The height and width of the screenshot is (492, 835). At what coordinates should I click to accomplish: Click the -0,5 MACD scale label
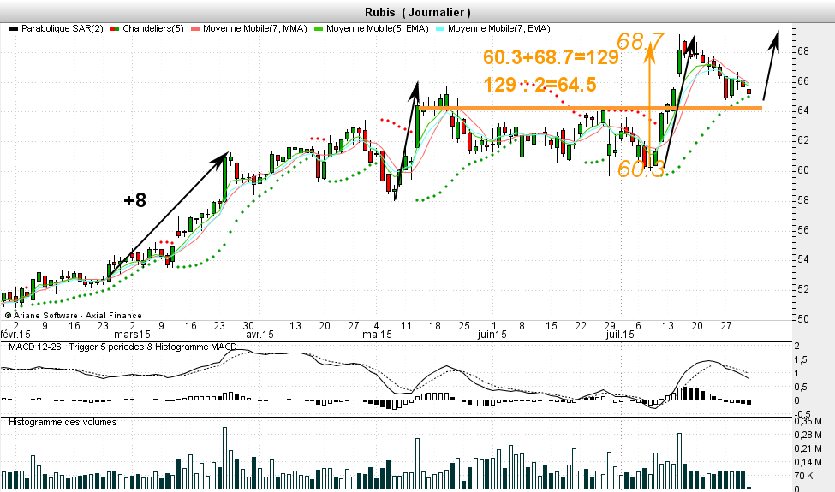click(x=803, y=414)
